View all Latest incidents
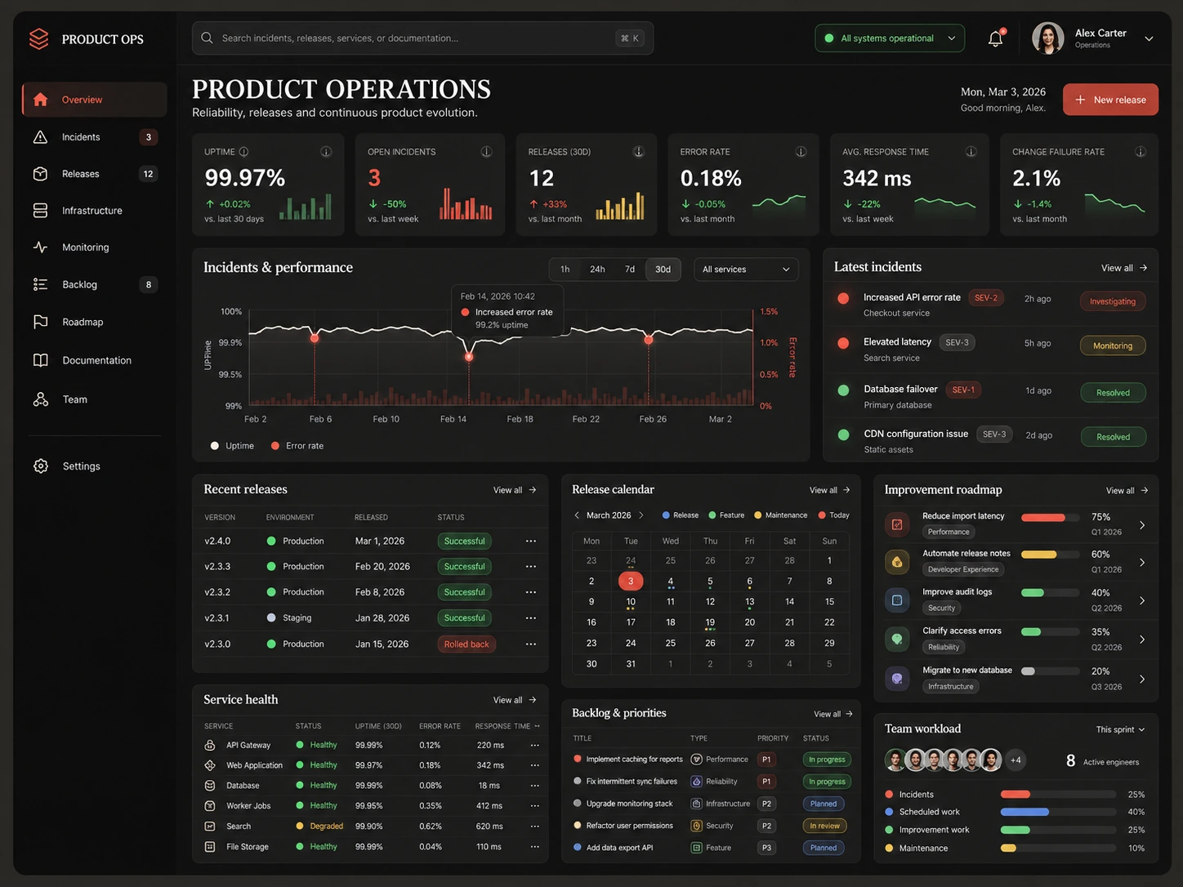 tap(1124, 268)
